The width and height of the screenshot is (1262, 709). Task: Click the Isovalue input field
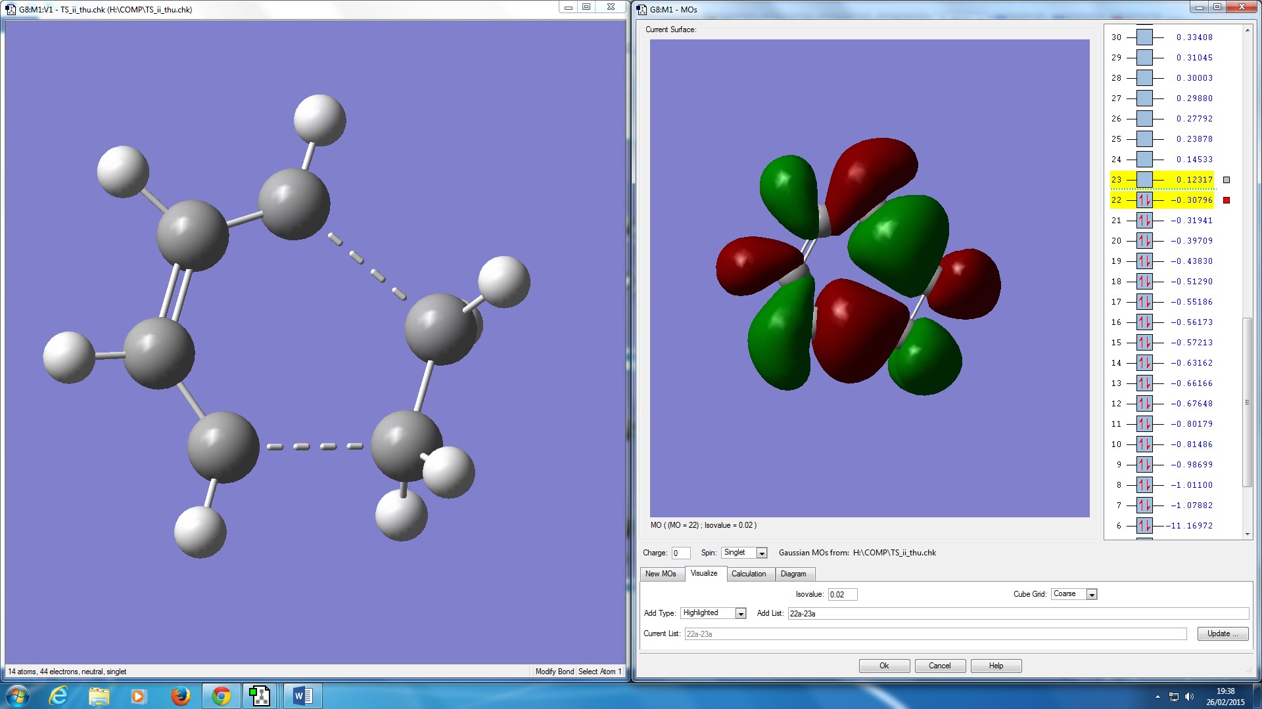pos(842,595)
